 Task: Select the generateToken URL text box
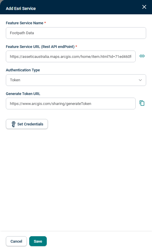[71, 103]
